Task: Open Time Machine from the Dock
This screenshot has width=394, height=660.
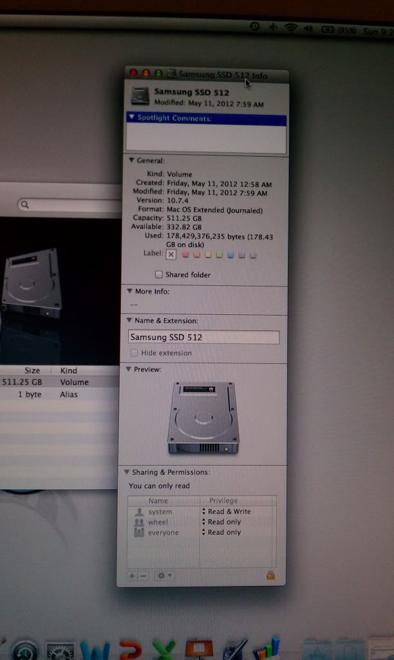Action: click(x=24, y=650)
